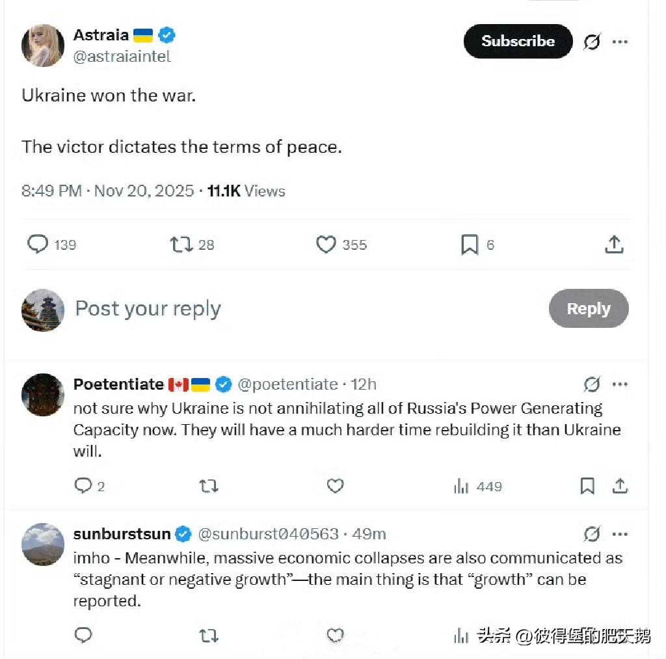Open Astraia's profile avatar
Screen dimensions: 666x659
click(x=43, y=46)
